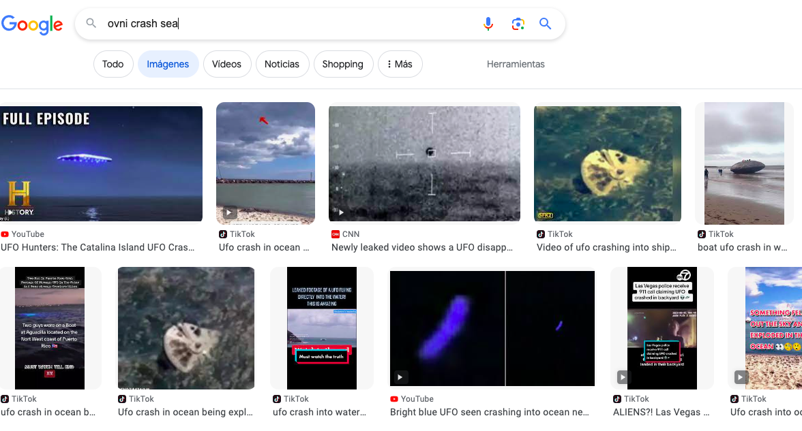Select the Noticias tab
Image resolution: width=802 pixels, height=431 pixels.
282,64
